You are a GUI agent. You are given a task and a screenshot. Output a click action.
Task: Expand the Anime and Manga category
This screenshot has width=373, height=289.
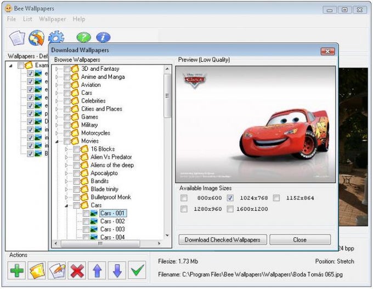(x=57, y=77)
